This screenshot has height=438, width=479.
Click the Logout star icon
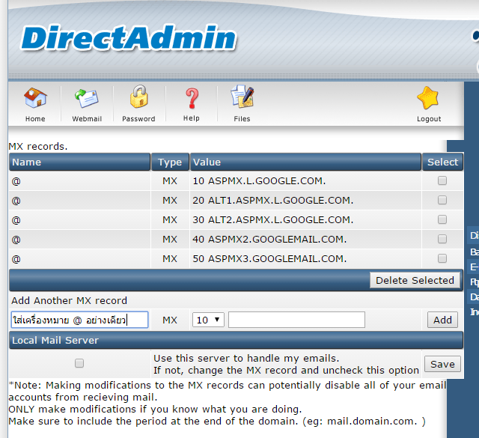[x=428, y=98]
